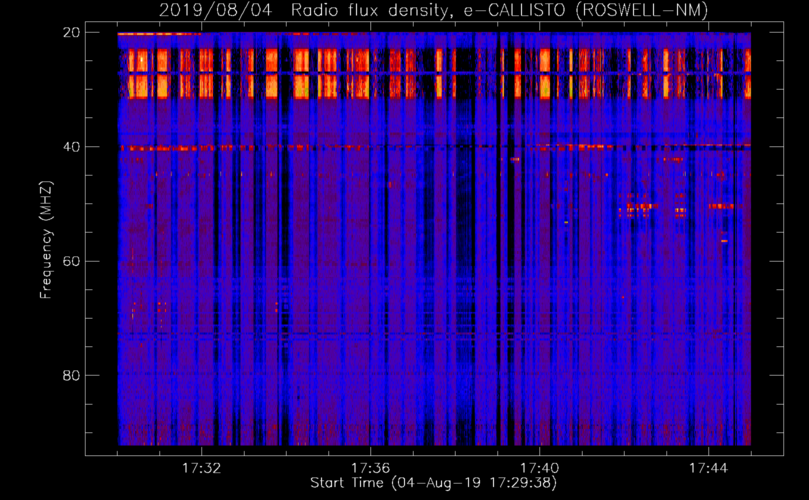Image resolution: width=809 pixels, height=500 pixels.
Task: Click the time tick label "17:44"
Action: (708, 468)
